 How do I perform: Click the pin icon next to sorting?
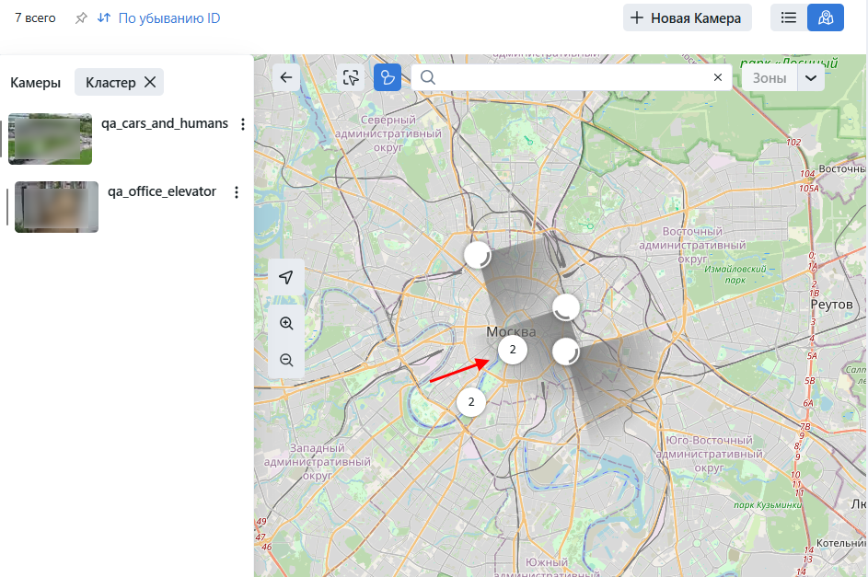point(81,17)
